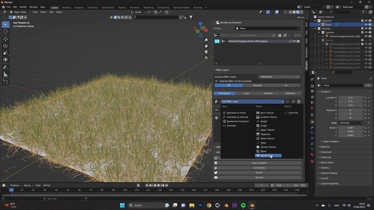Toggle camera view icon in viewport

206,52
